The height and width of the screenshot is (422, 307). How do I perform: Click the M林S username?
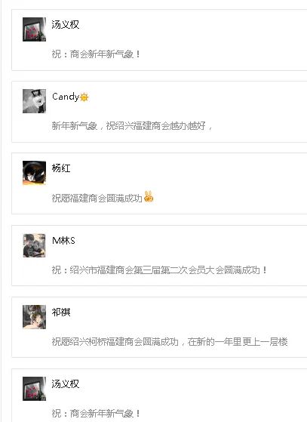click(63, 240)
